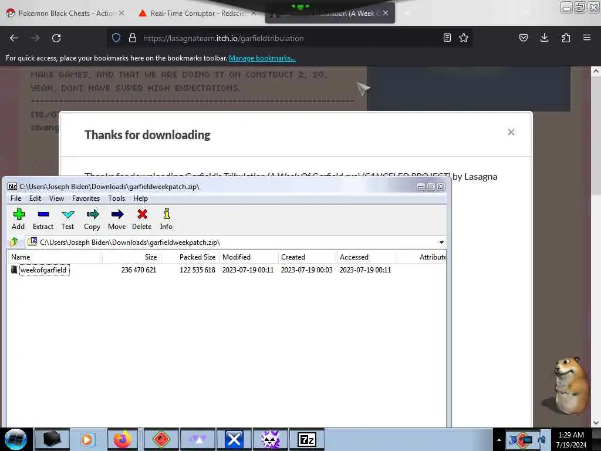601x451 pixels.
Task: Open the Tools menu in 7-Zip
Action: [x=117, y=198]
